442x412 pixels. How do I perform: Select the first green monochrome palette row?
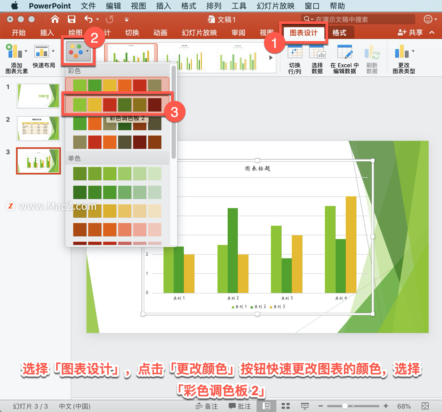(117, 174)
